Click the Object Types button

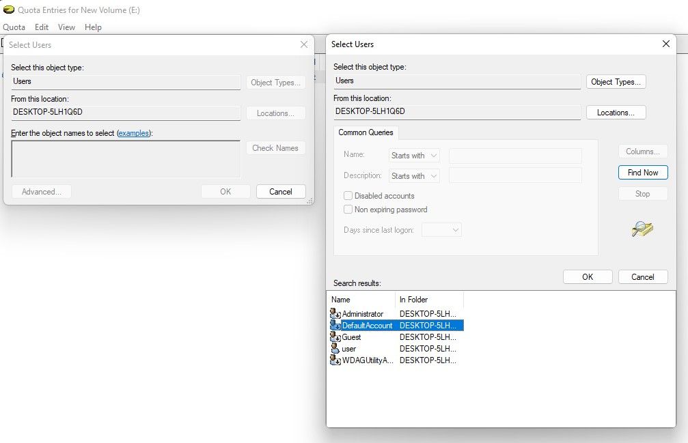[616, 82]
